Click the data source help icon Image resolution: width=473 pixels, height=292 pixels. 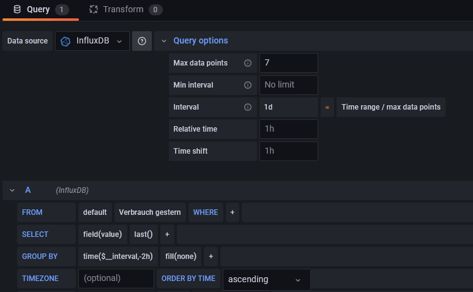tap(142, 41)
